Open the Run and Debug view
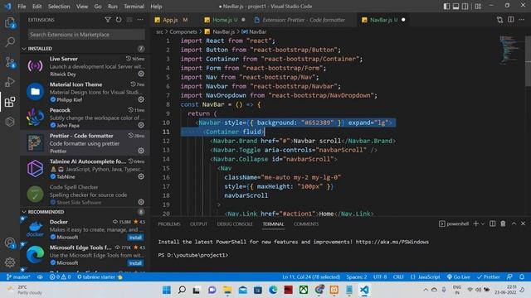The width and height of the screenshot is (531, 298). 10,82
